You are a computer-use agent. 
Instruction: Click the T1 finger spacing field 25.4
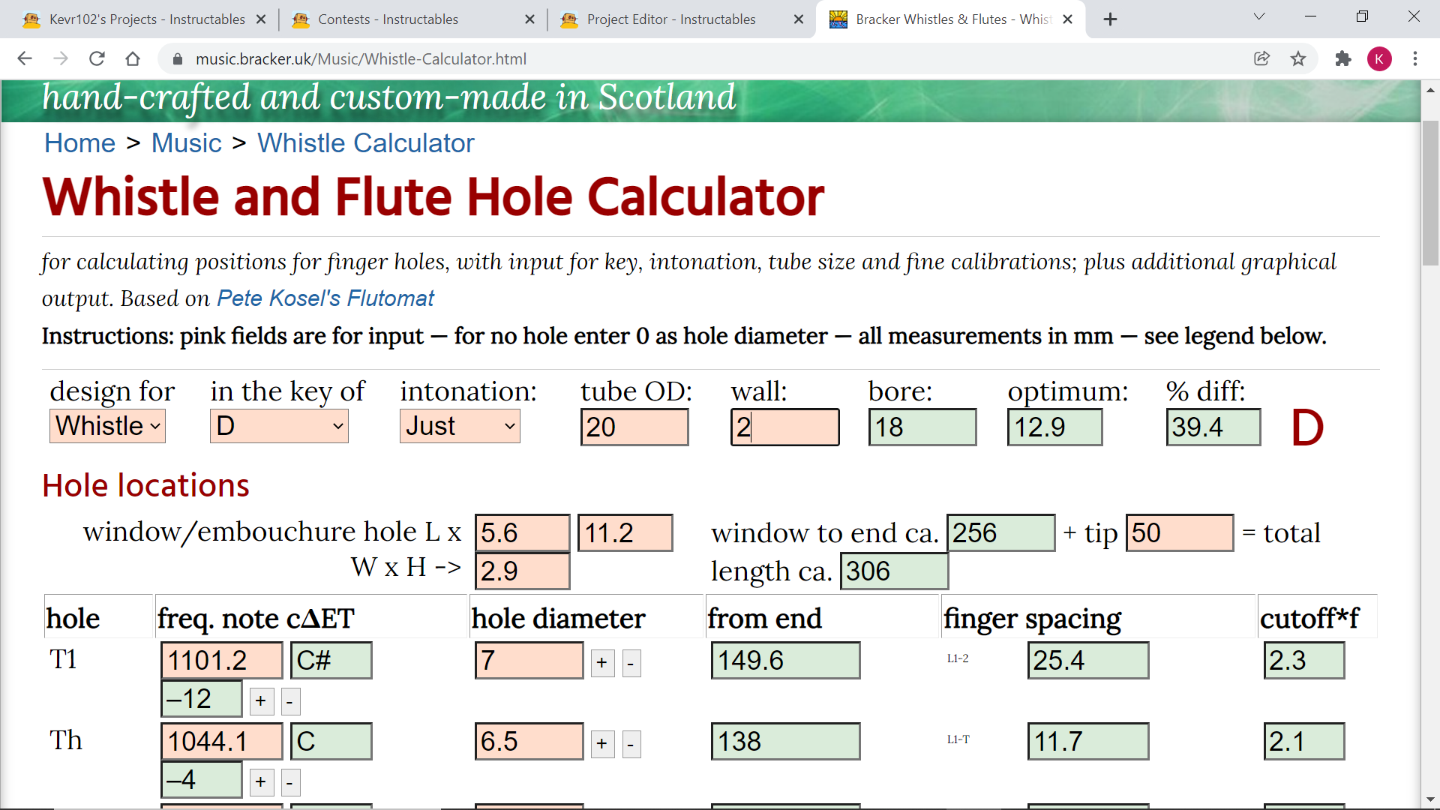[x=1088, y=661]
